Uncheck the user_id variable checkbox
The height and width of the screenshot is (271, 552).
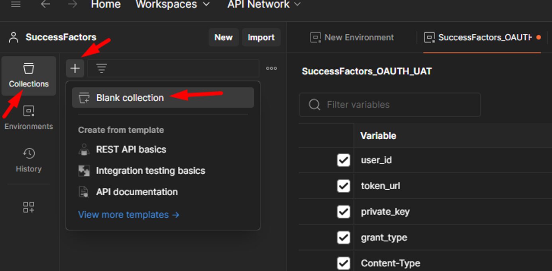(344, 160)
